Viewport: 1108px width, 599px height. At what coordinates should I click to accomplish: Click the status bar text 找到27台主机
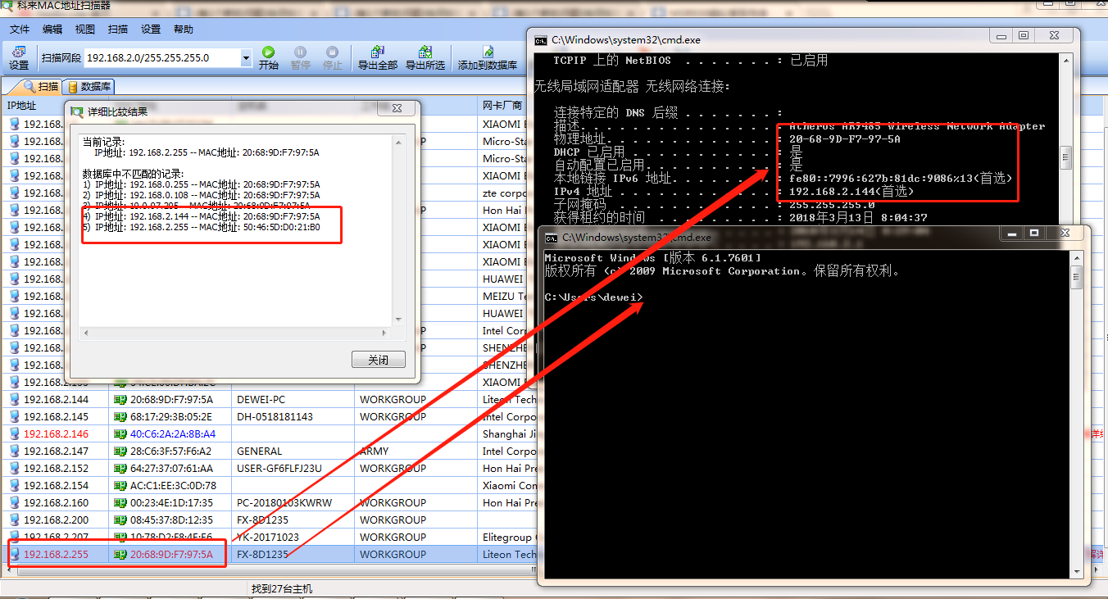pyautogui.click(x=282, y=589)
